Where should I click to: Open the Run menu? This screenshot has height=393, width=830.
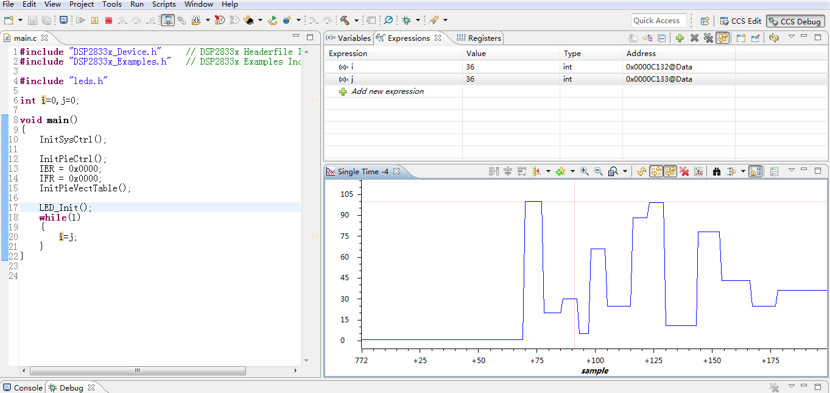pyautogui.click(x=137, y=4)
